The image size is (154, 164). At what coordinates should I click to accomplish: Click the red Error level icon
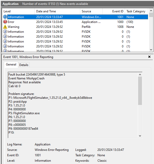tap(5, 22)
